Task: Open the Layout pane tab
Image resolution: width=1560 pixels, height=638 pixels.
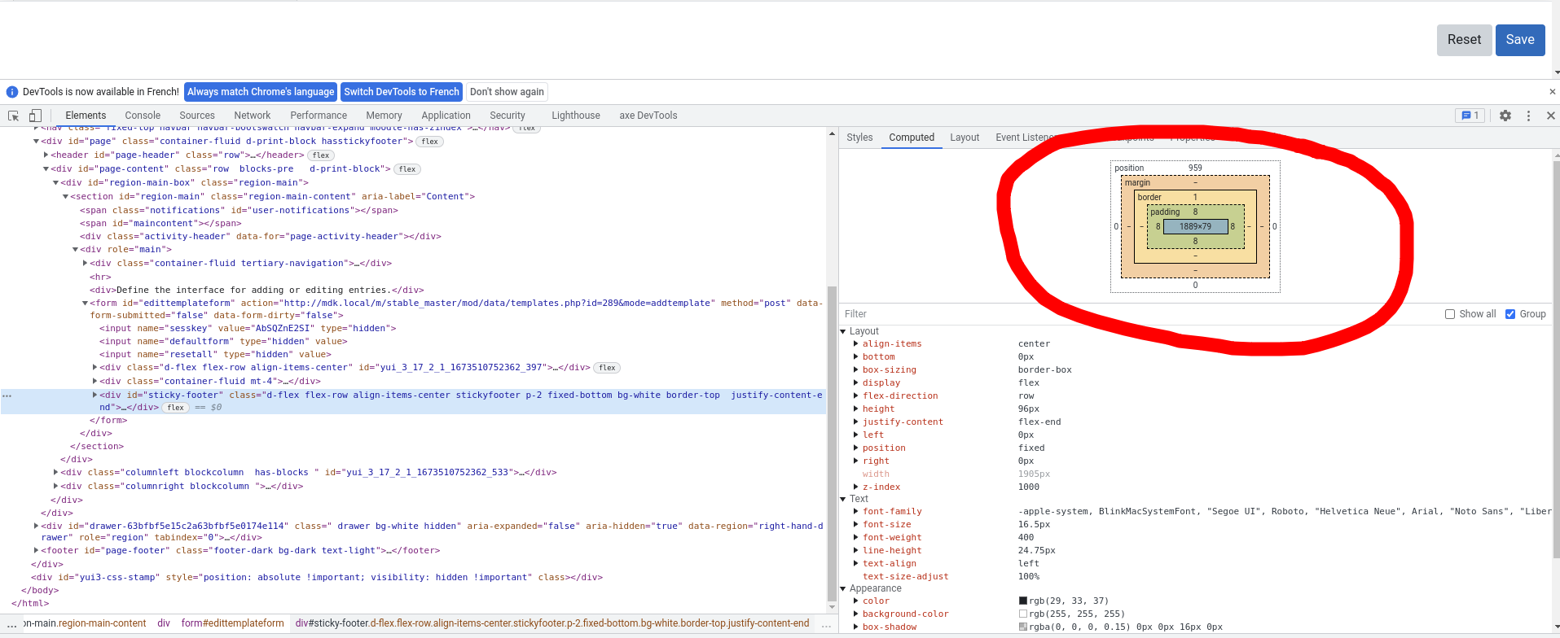Action: tap(965, 138)
